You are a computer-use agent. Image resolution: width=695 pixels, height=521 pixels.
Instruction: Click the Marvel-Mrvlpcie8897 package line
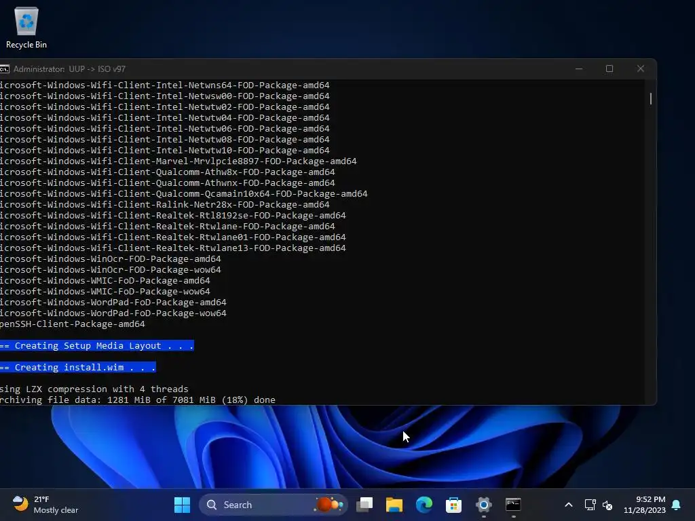179,161
